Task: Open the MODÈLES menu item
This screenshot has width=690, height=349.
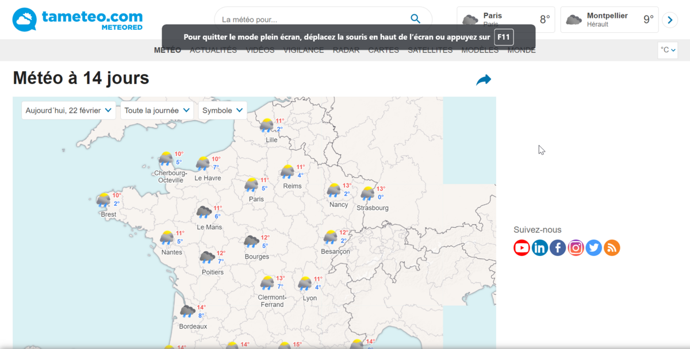Action: click(480, 50)
